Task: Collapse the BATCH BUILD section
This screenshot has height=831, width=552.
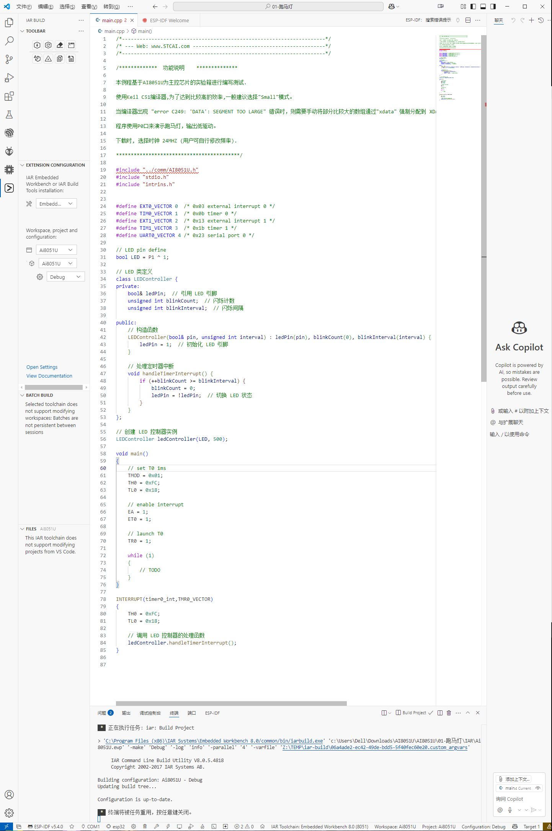Action: [22, 395]
